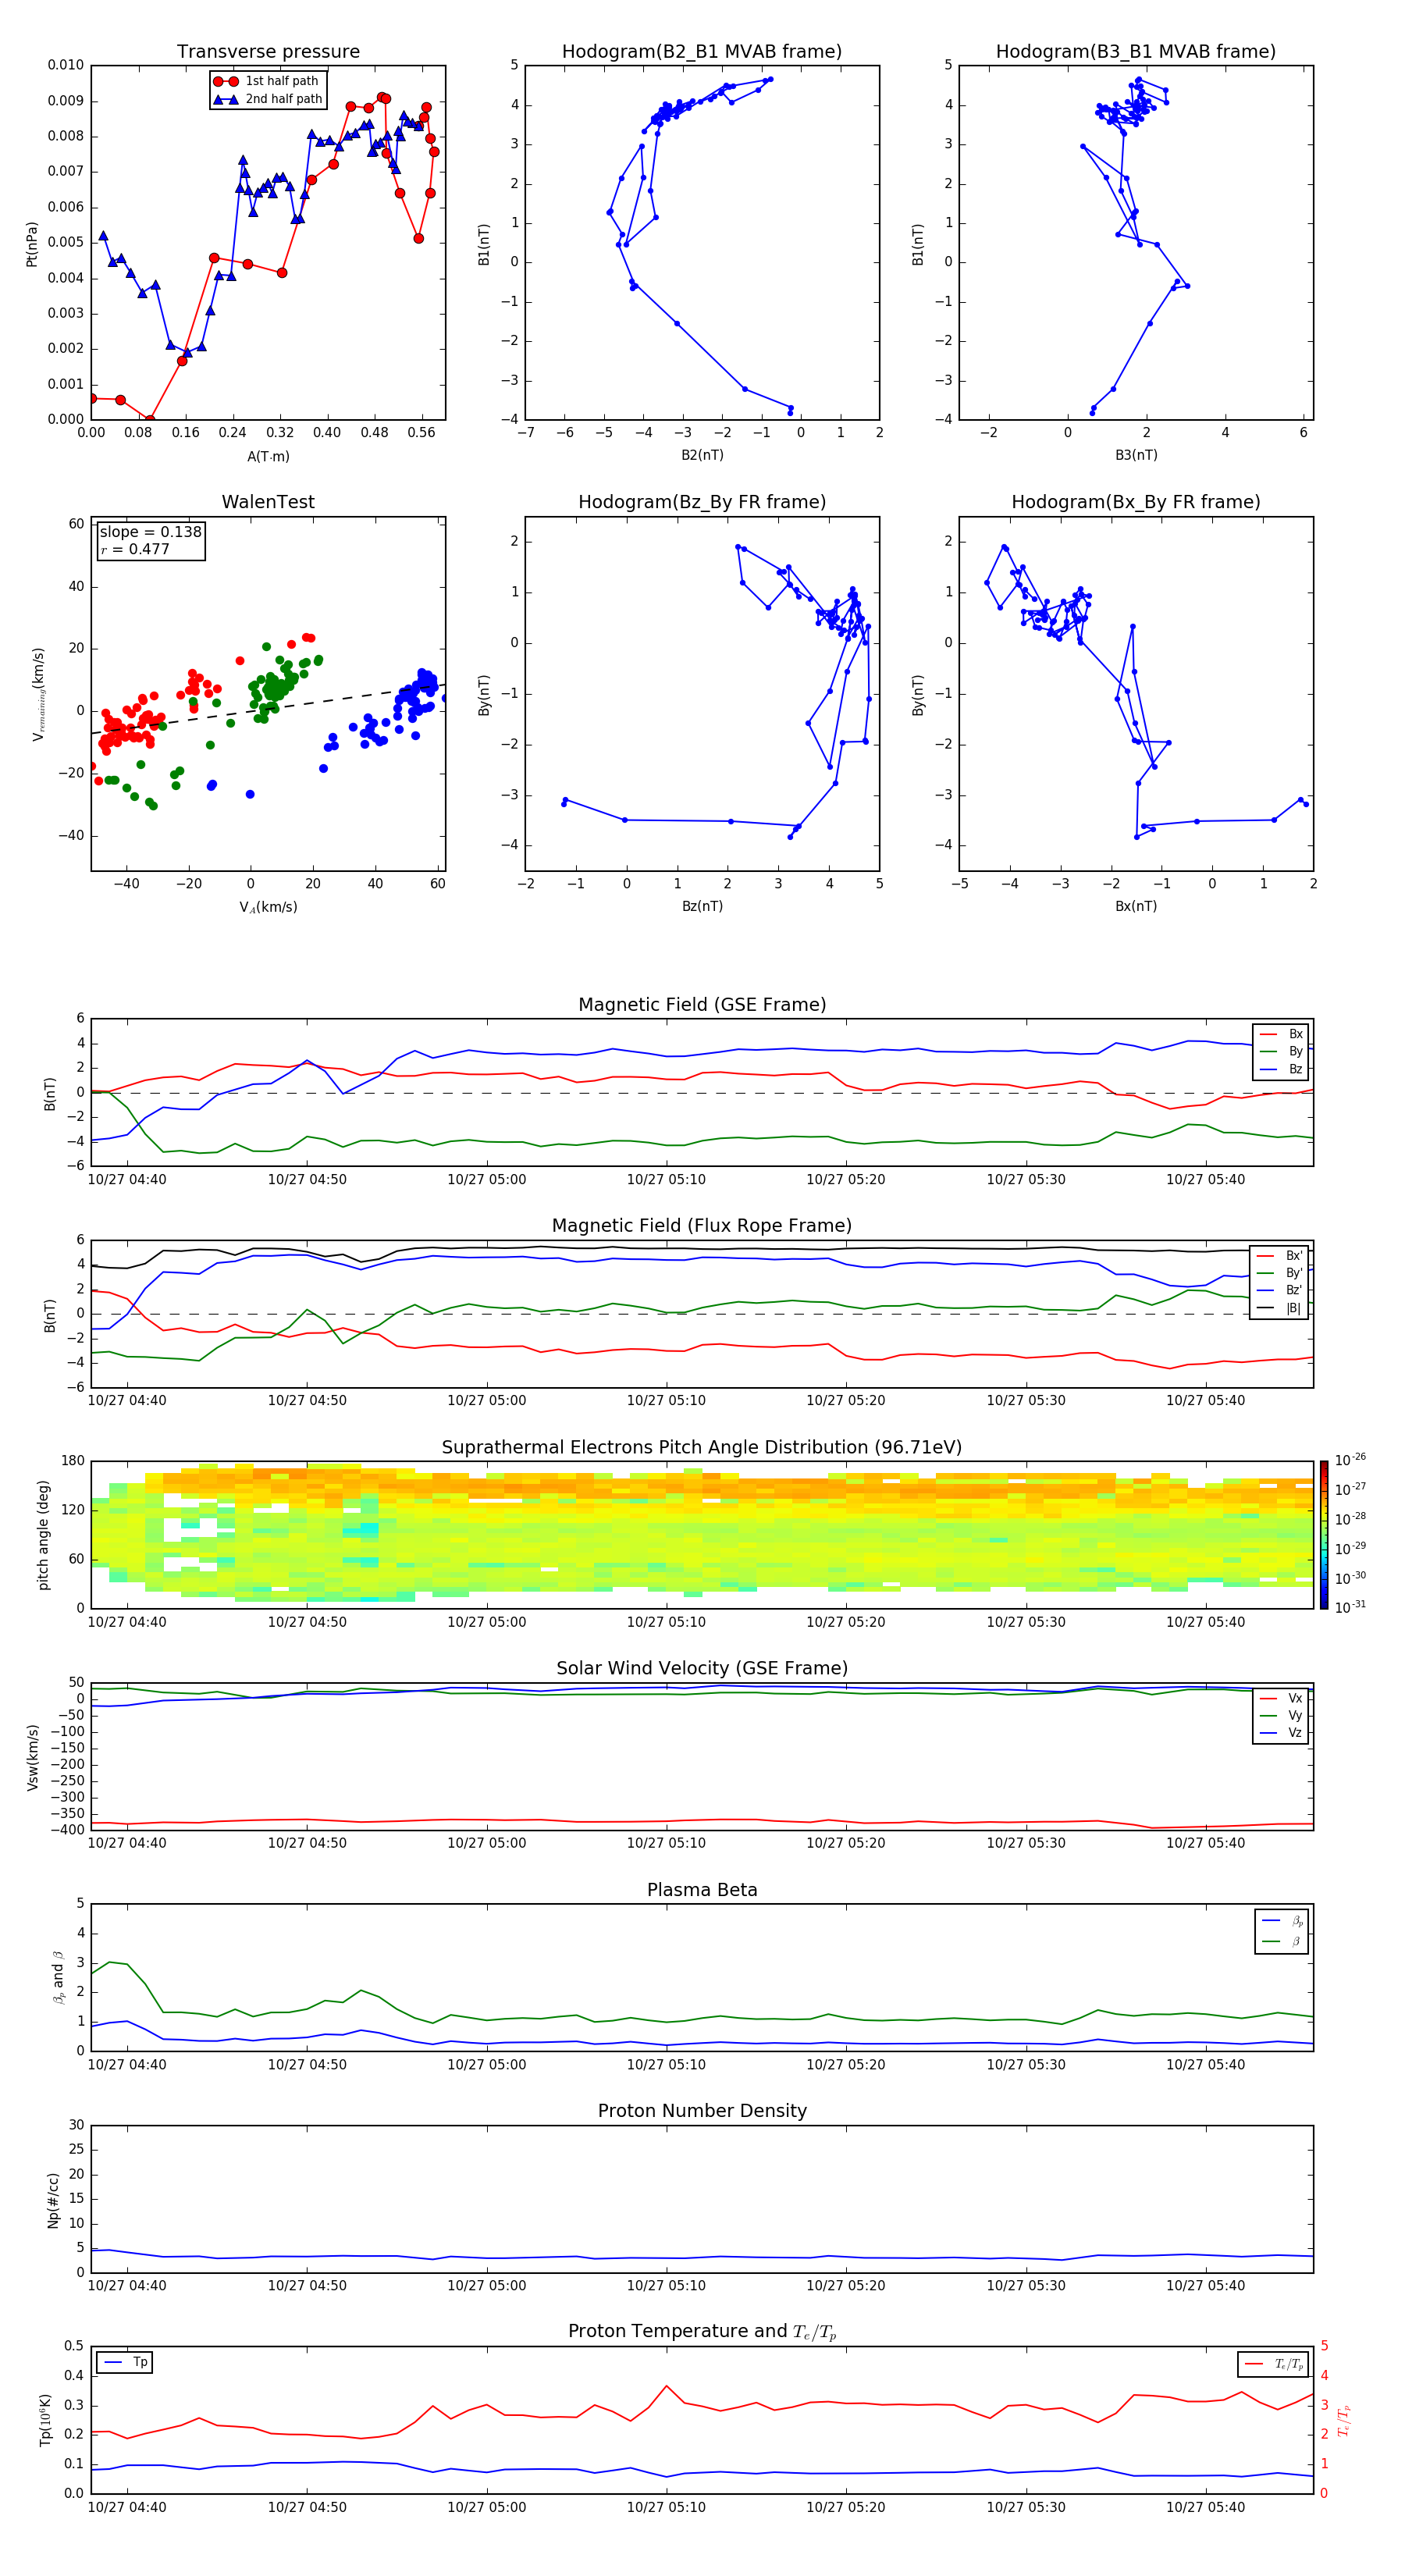Screen dimensions: 1405x2576
Task: Click the 10^-26 colorbar label
Action: click(x=1351, y=1460)
